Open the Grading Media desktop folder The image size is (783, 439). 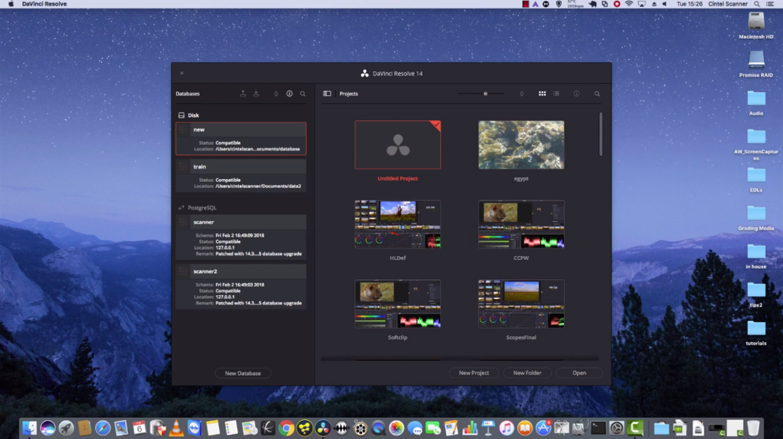click(x=756, y=218)
